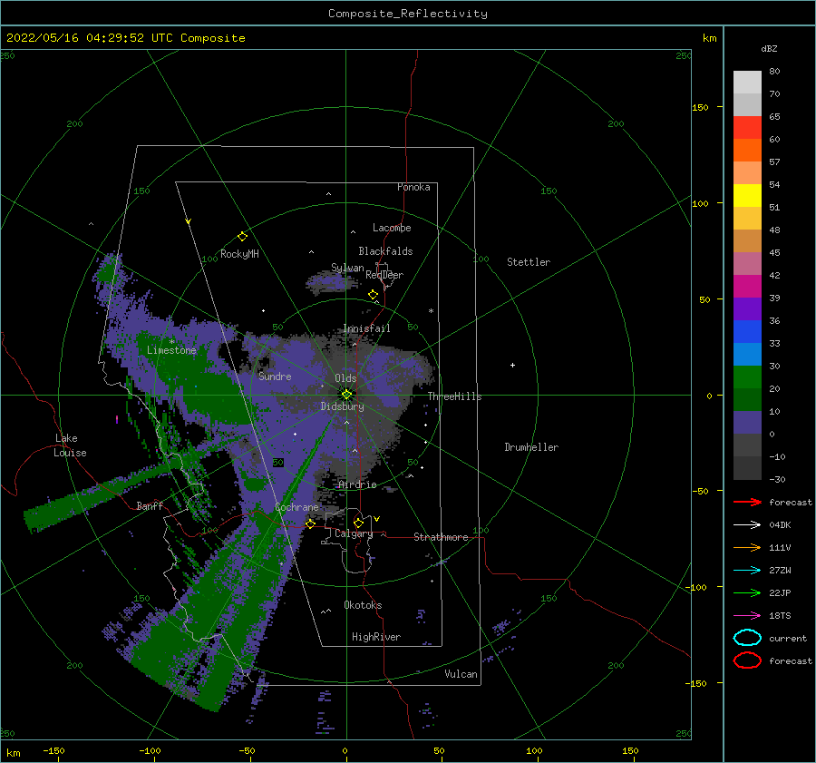This screenshot has width=816, height=763.
Task: Click the yellow 54 dBZ color swatch
Action: click(747, 196)
